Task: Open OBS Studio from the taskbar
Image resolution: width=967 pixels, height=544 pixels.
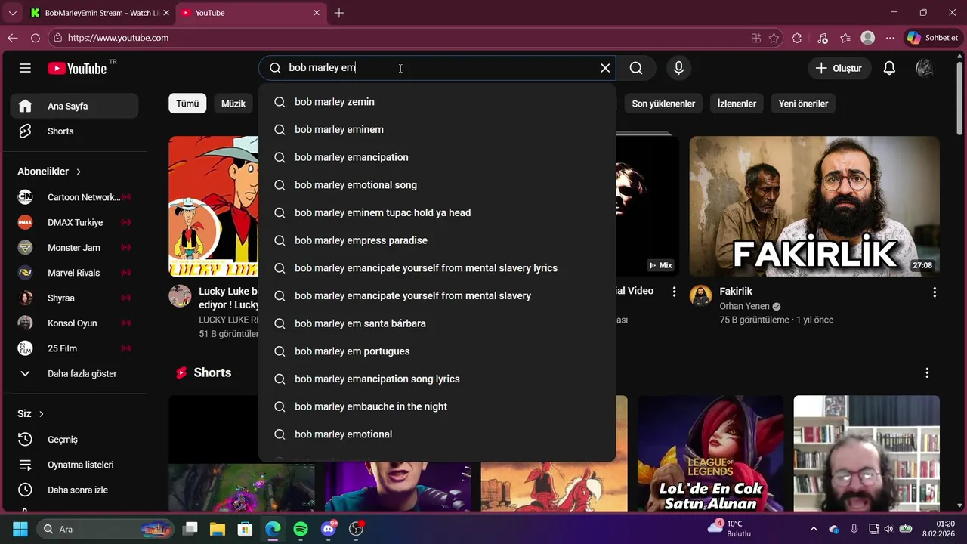Action: (x=357, y=529)
